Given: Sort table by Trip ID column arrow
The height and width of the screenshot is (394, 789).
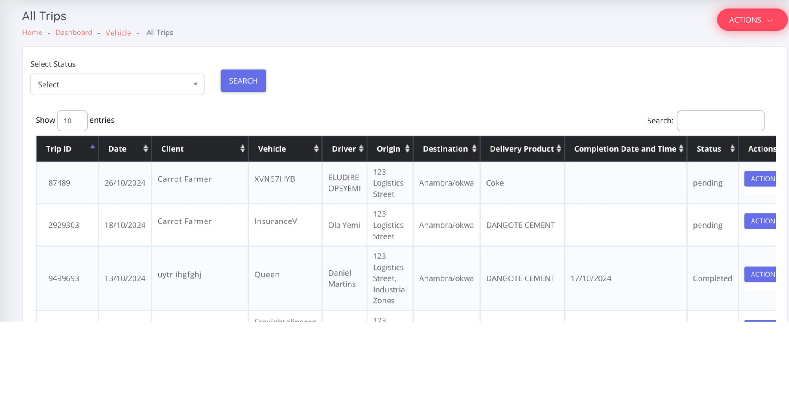Looking at the screenshot, I should (93, 147).
